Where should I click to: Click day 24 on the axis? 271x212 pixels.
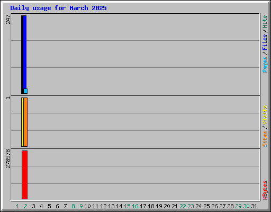pos(198,206)
